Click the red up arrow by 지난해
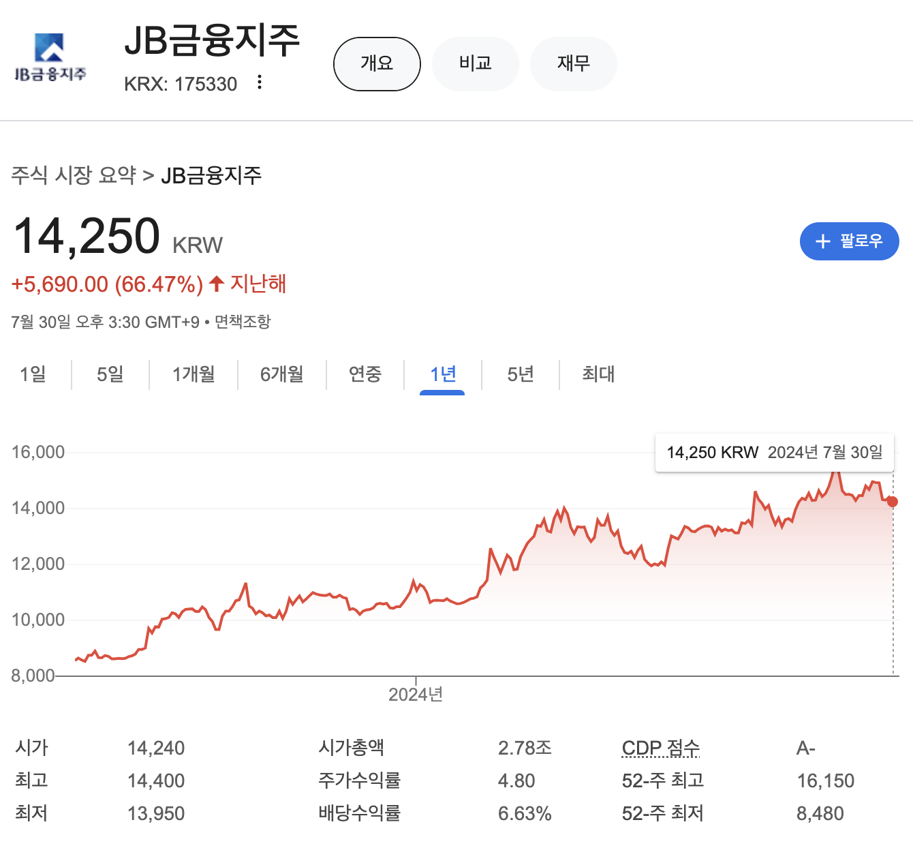Viewport: 913px width, 848px height. click(x=217, y=284)
